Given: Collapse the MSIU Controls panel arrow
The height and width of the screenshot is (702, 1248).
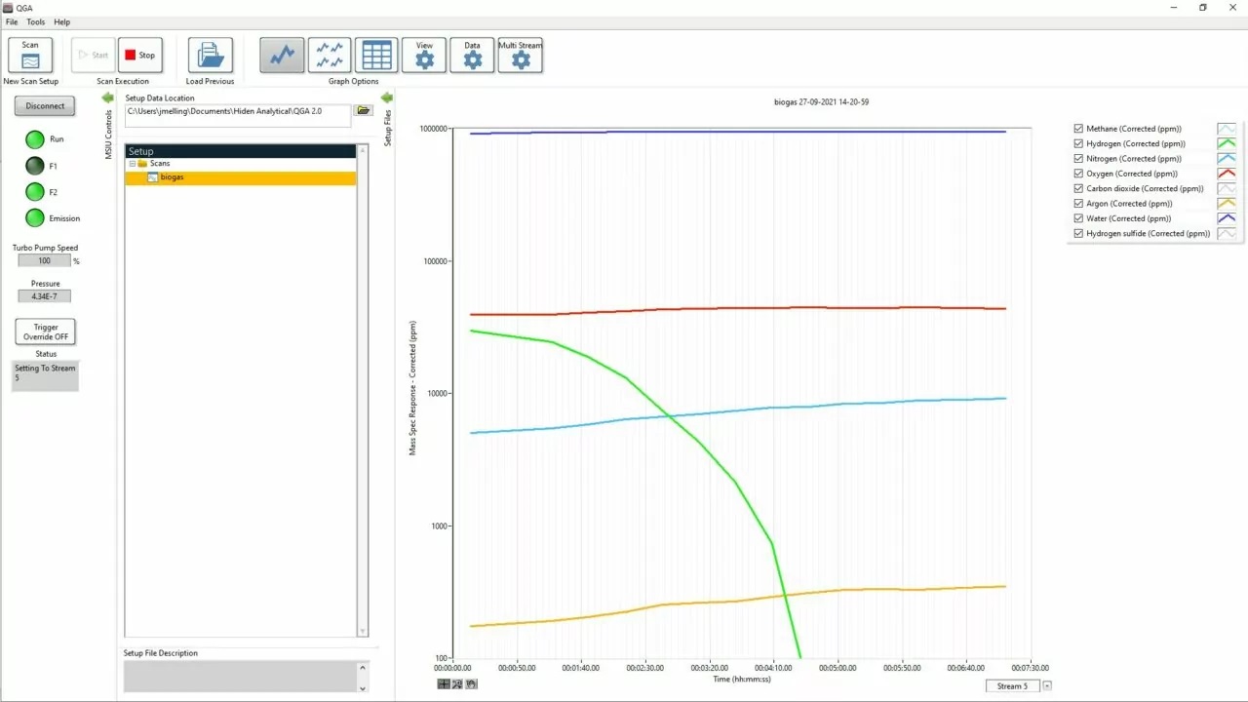Looking at the screenshot, I should pyautogui.click(x=108, y=97).
